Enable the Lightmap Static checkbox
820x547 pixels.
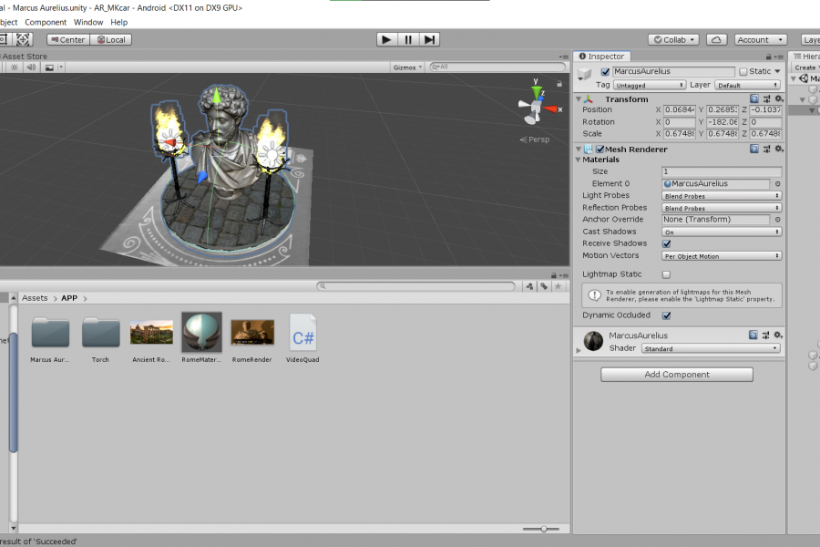tap(666, 273)
